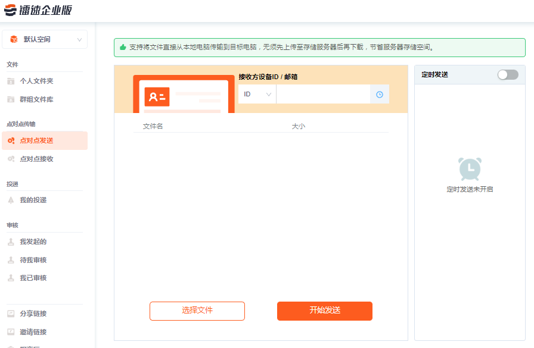The height and width of the screenshot is (348, 534).
Task: Open 点对点发送 in the sidebar
Action: pyautogui.click(x=36, y=141)
